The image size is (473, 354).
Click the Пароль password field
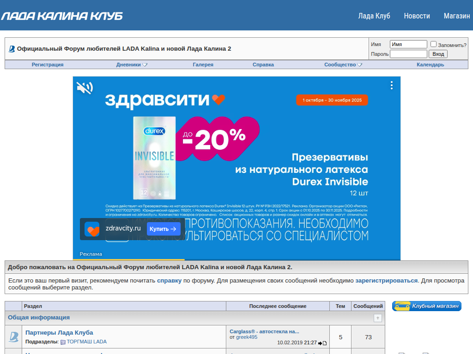click(x=408, y=54)
